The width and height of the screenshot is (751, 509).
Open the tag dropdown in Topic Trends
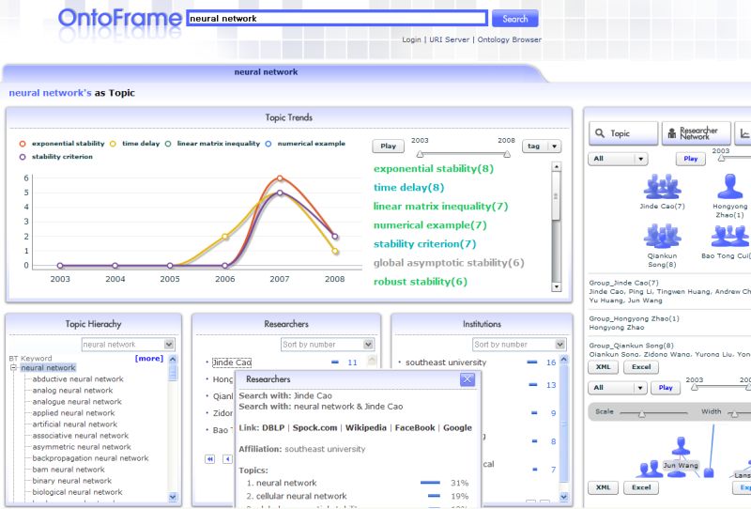[x=544, y=147]
